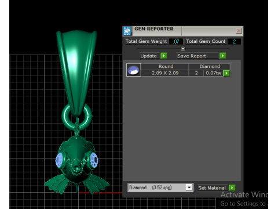The image size is (278, 209).
Task: Click the Total Gem Count value field
Action: click(234, 42)
